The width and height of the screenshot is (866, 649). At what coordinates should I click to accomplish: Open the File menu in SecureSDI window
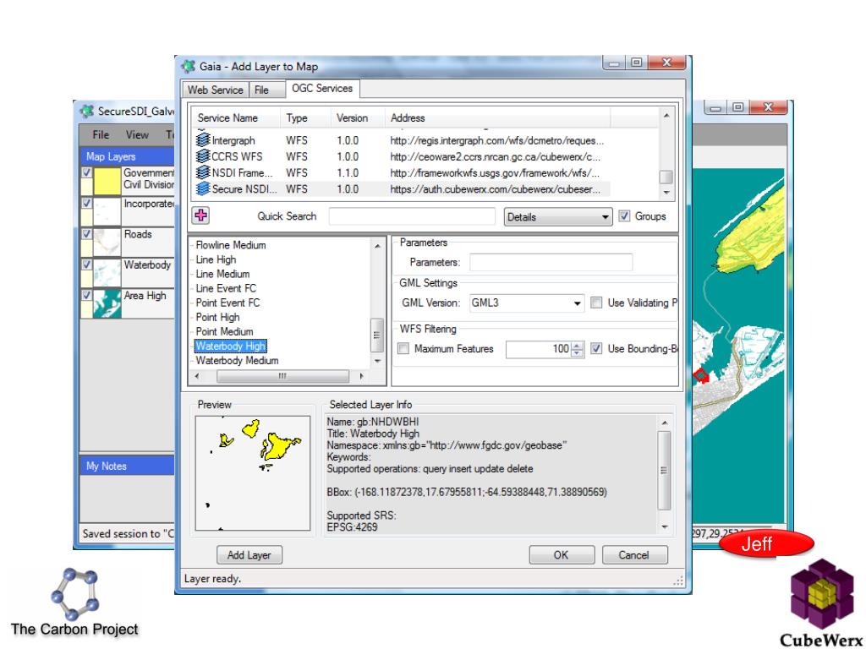[x=101, y=134]
